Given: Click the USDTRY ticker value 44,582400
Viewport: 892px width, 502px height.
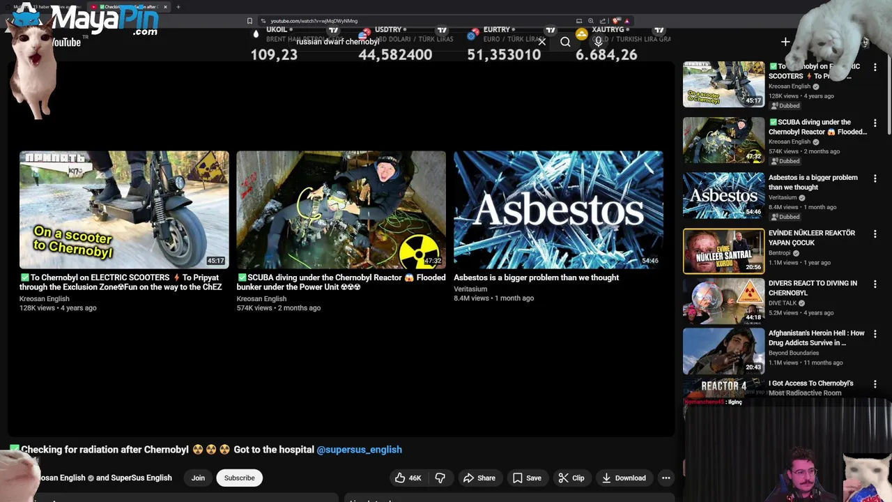Looking at the screenshot, I should [x=395, y=54].
